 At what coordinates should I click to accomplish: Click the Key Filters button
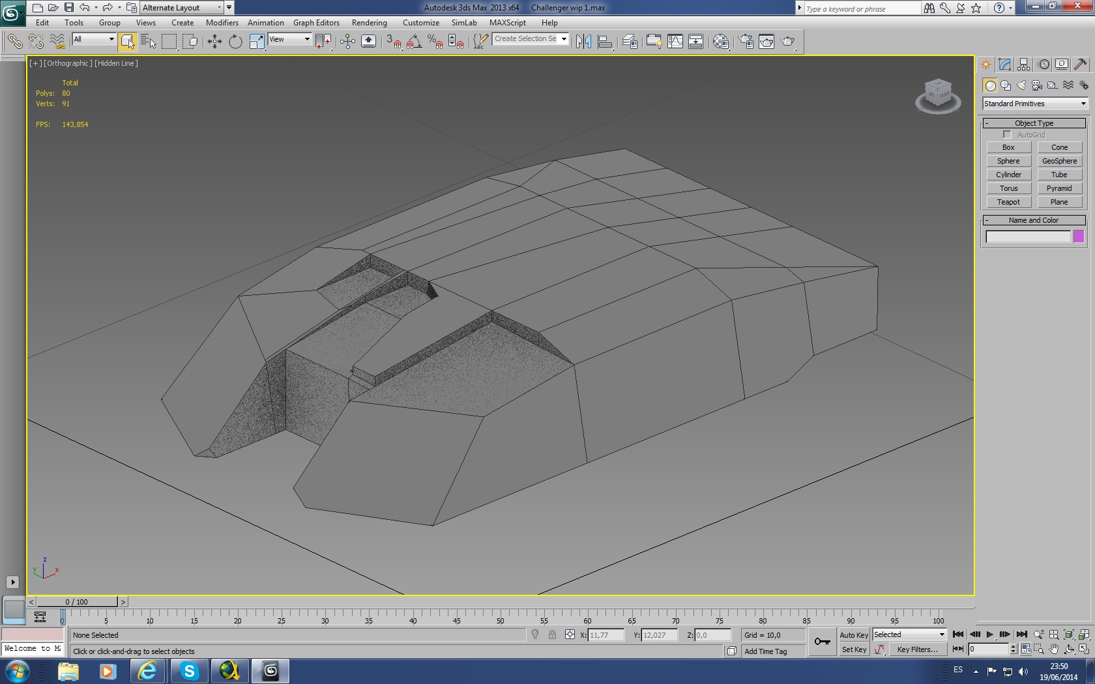[917, 649]
